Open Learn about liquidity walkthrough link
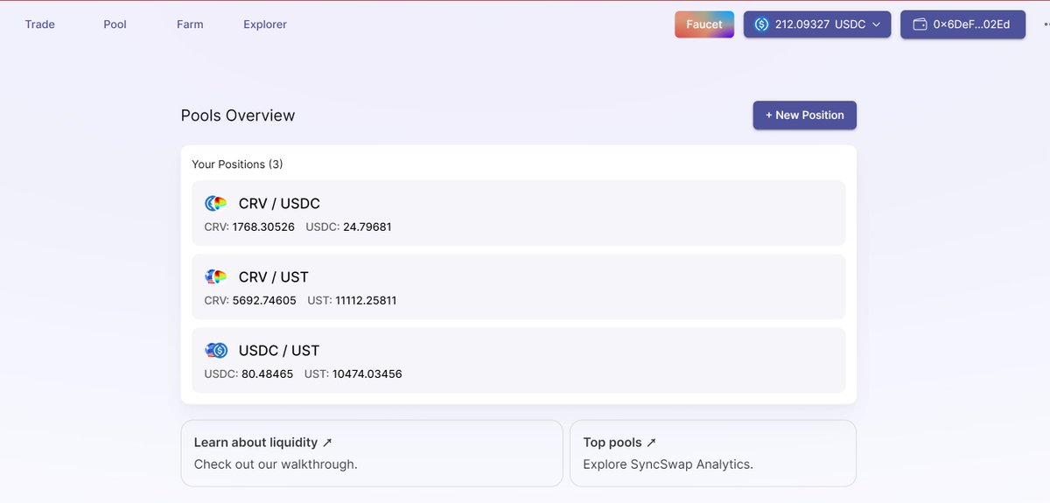The height and width of the screenshot is (503, 1050). [372, 453]
